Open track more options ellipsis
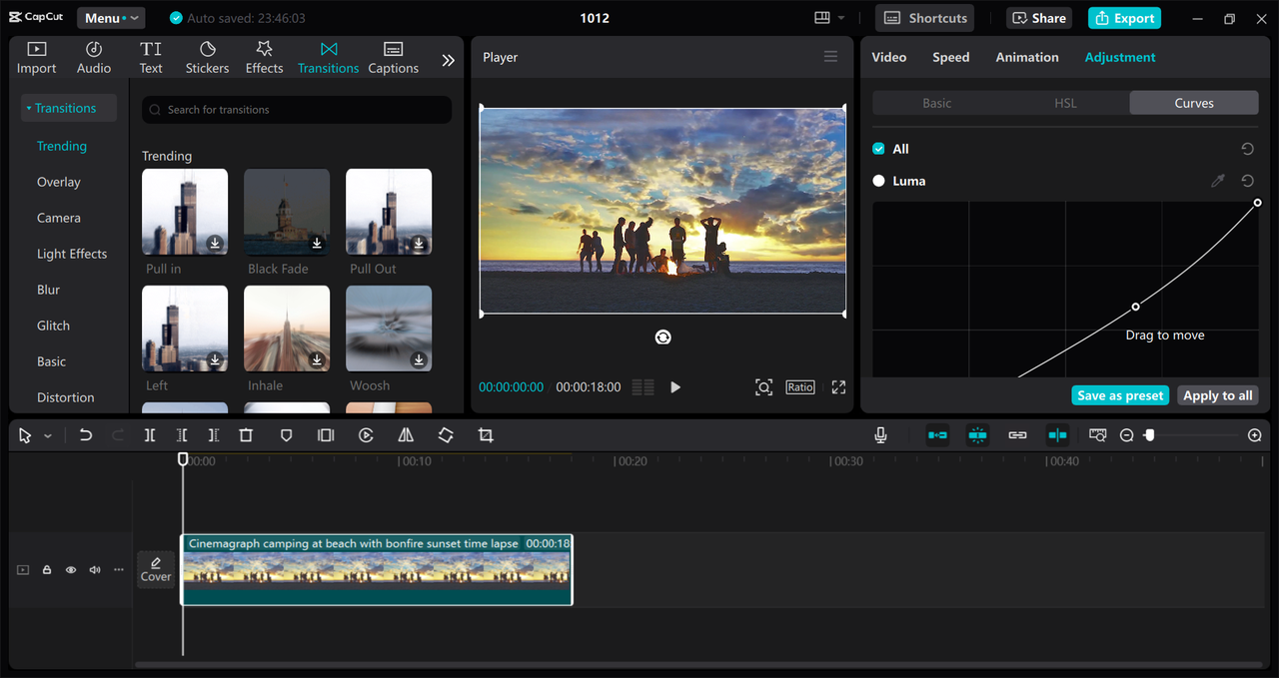The image size is (1279, 678). tap(119, 570)
